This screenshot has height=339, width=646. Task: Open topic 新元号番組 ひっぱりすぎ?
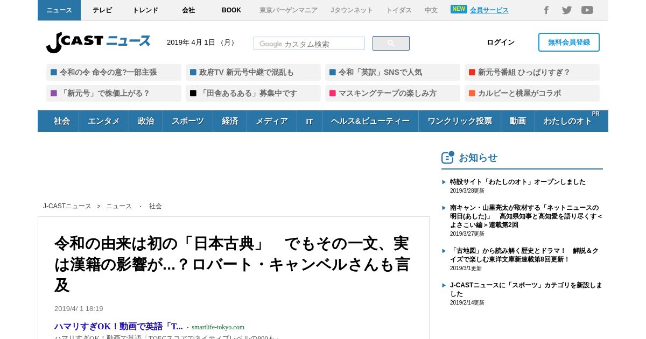pyautogui.click(x=532, y=72)
